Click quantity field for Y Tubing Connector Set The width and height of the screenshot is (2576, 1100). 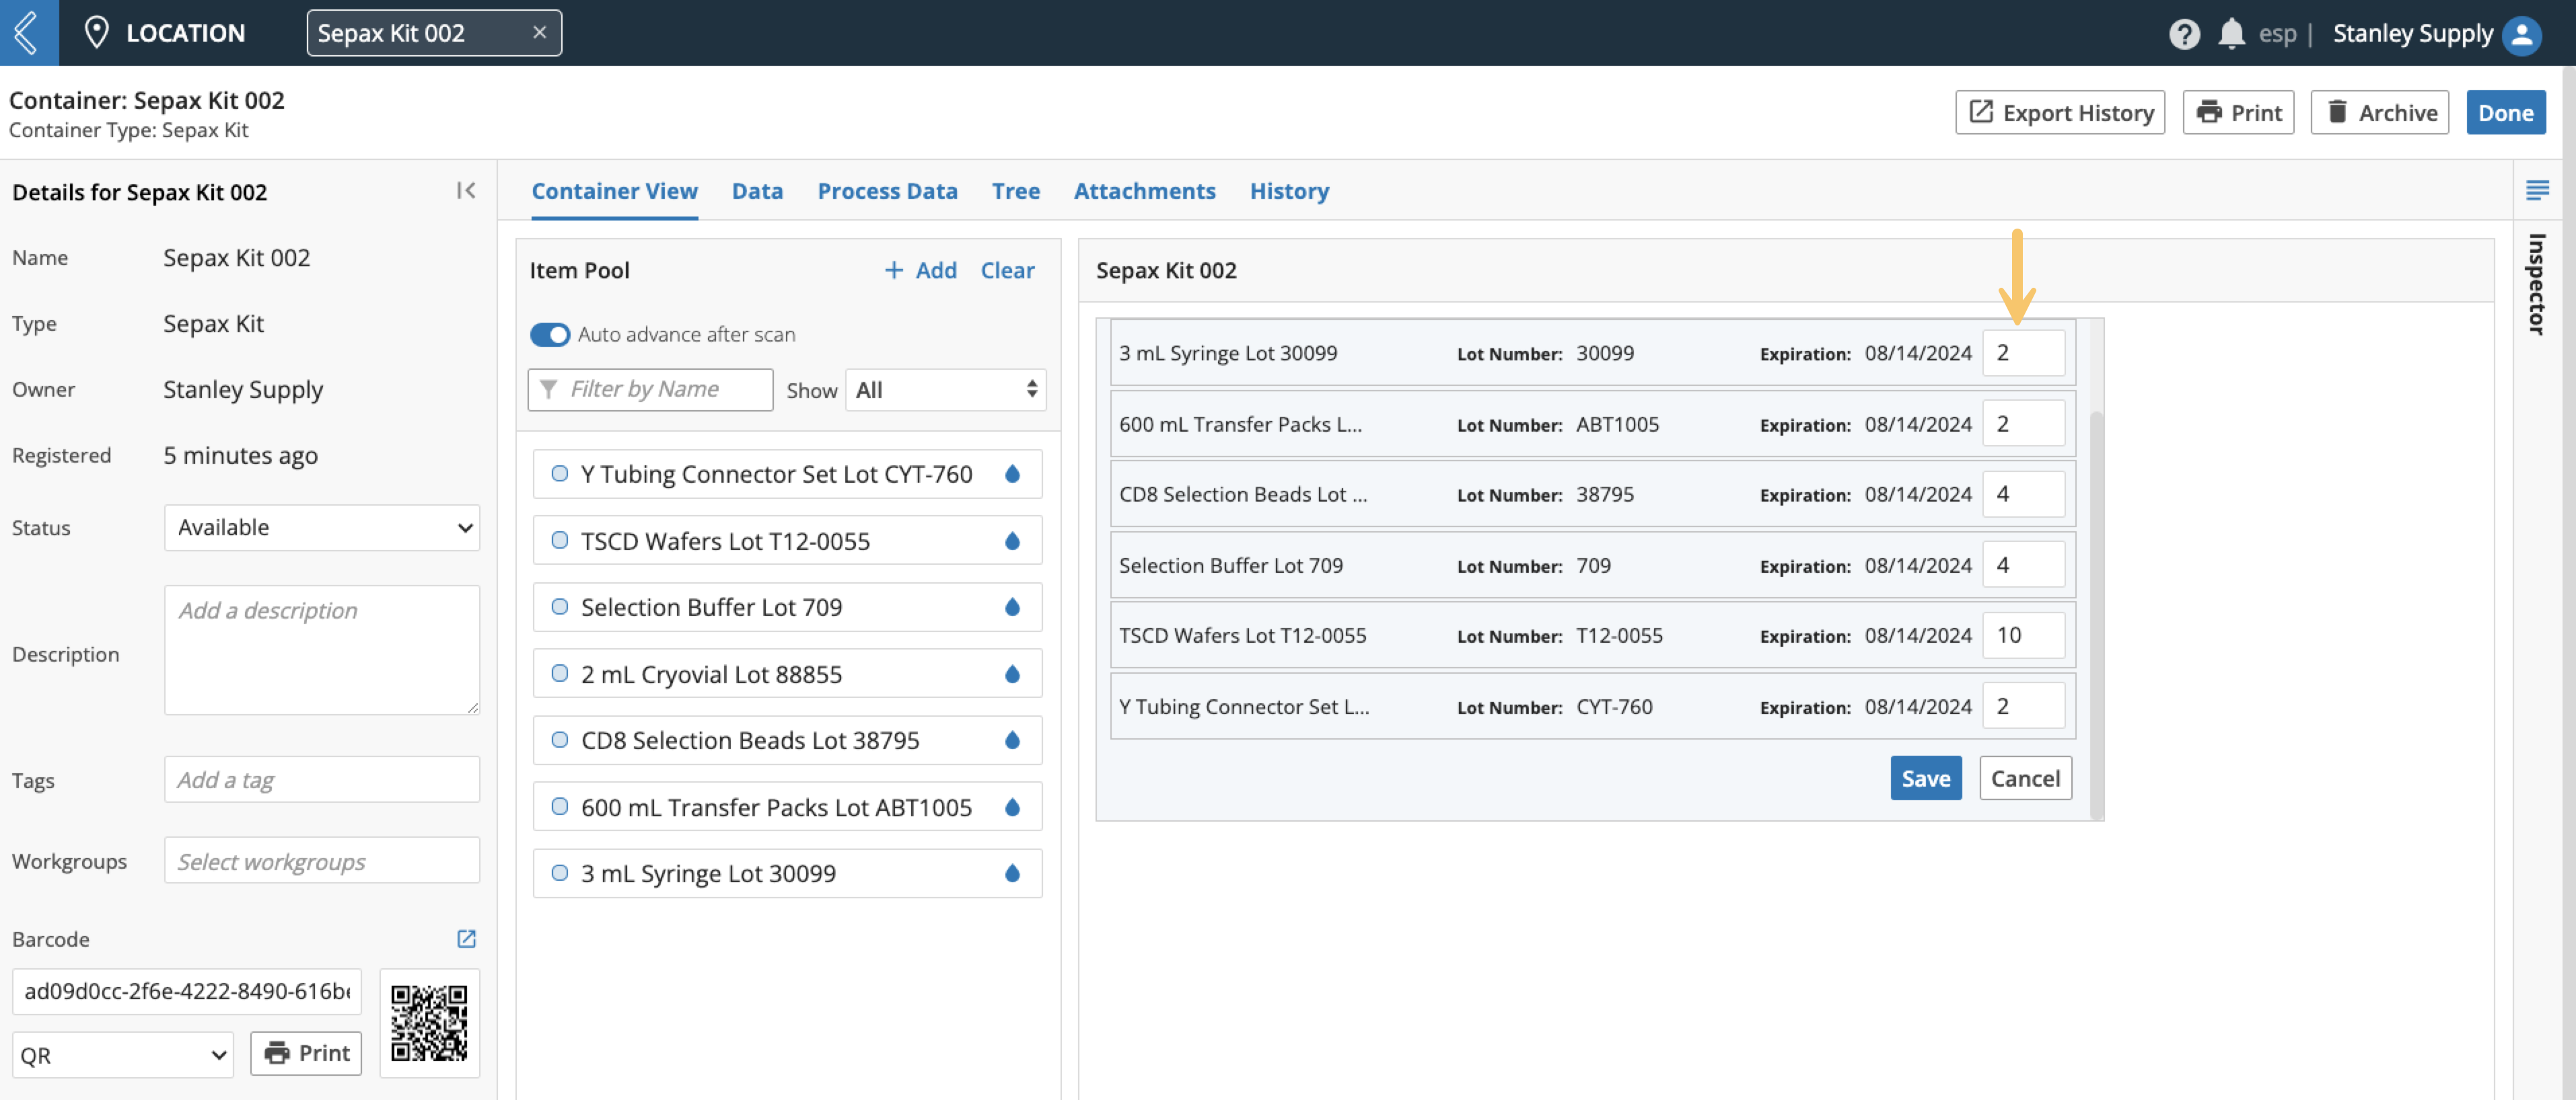point(2024,707)
